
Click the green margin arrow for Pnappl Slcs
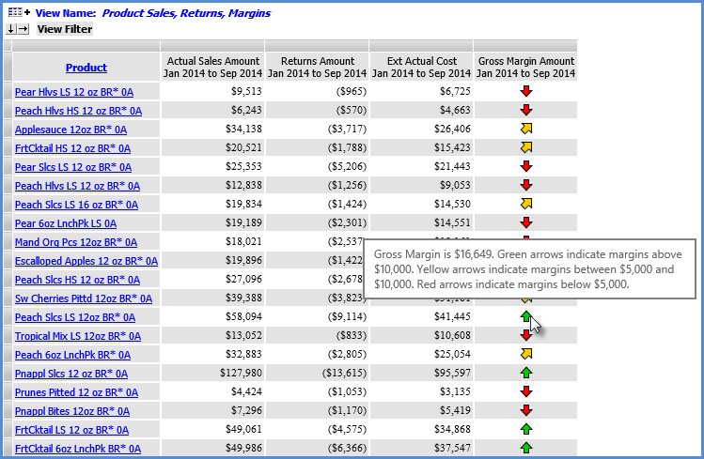pos(525,373)
